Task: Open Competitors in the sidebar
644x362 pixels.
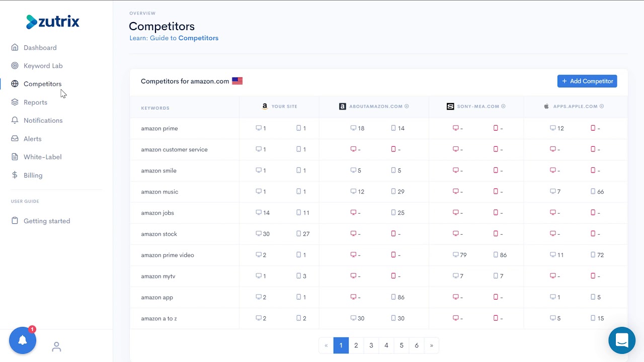Action: (42, 84)
